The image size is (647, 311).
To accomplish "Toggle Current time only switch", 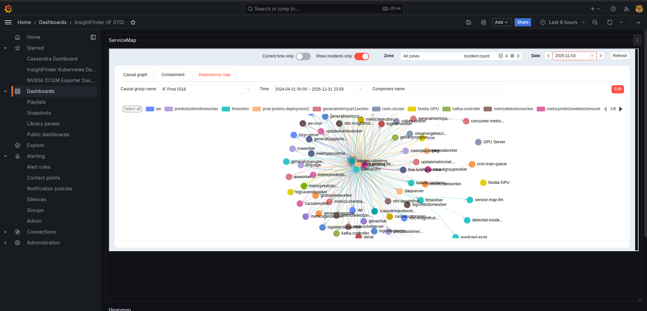I will (303, 56).
